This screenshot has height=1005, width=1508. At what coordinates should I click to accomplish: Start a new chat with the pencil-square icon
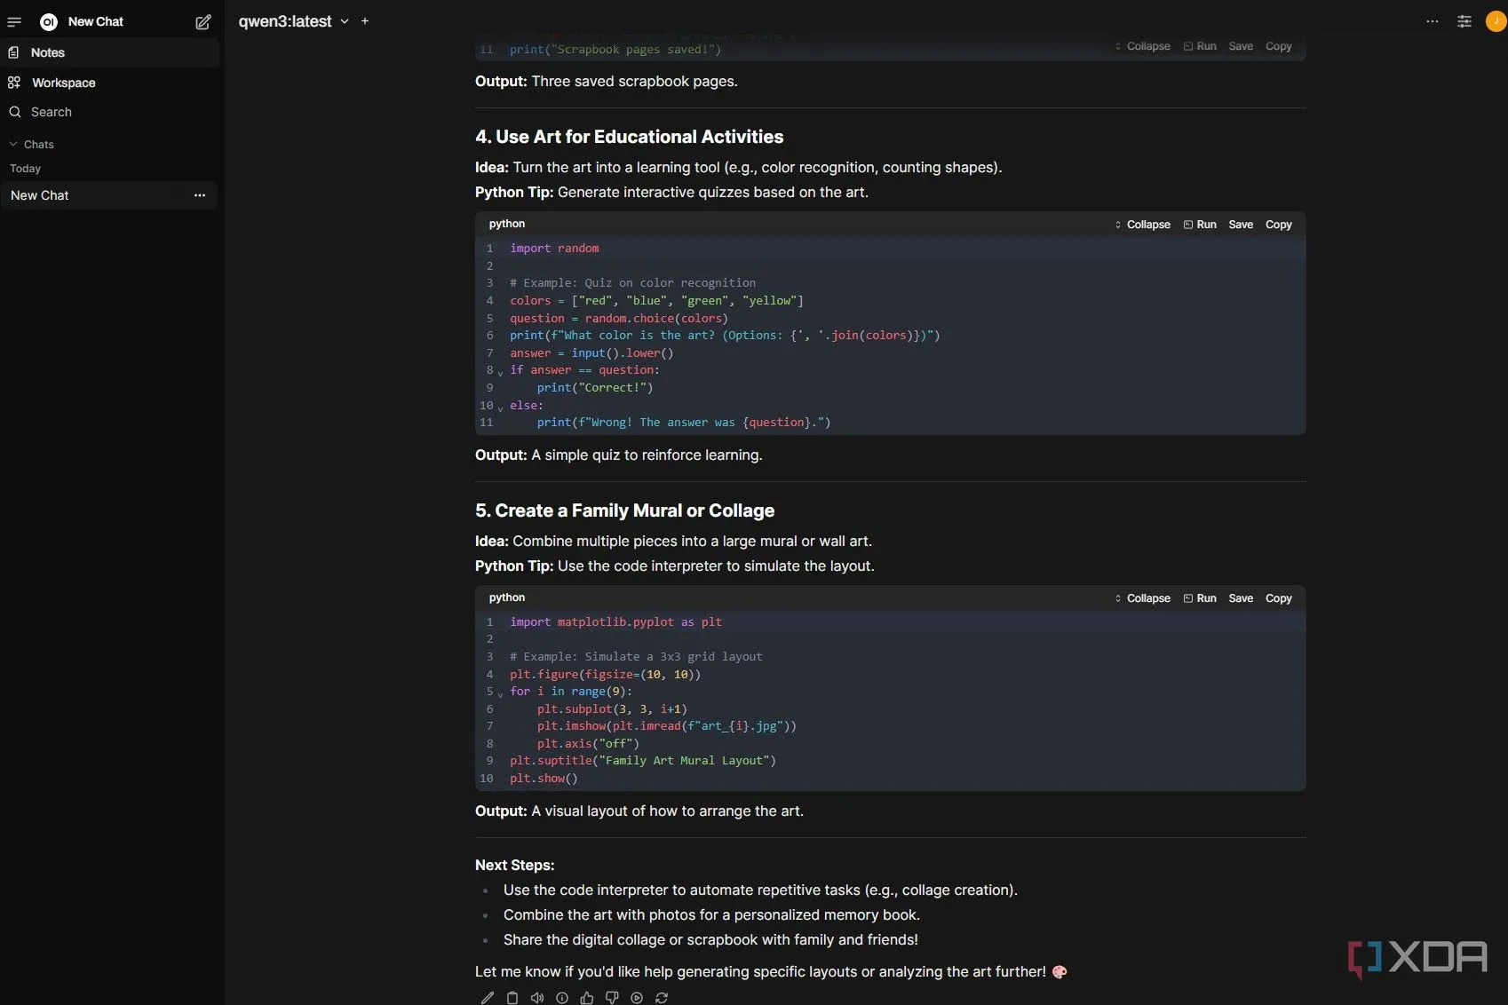[203, 21]
